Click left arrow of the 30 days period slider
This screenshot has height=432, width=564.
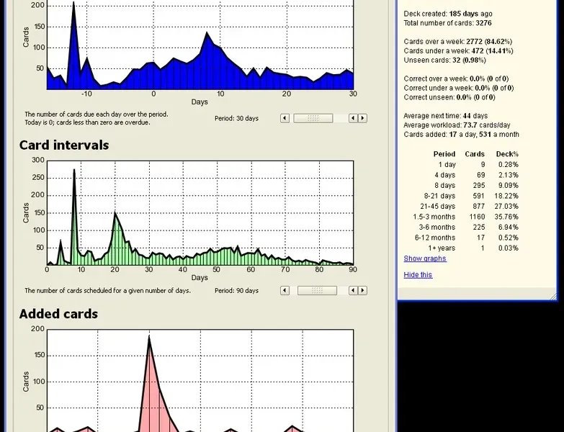tap(285, 118)
